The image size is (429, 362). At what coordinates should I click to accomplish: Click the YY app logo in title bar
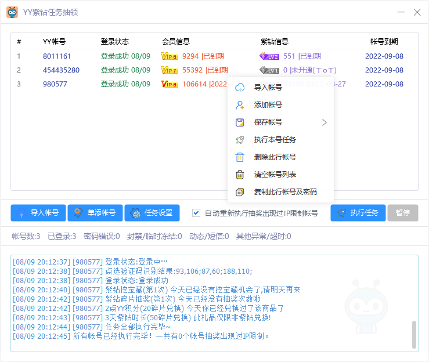coord(12,12)
